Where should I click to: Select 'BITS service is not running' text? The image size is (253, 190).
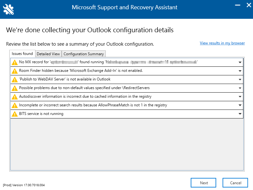41,114
